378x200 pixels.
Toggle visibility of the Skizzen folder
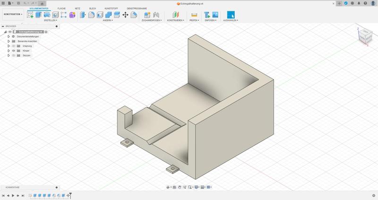[13, 55]
